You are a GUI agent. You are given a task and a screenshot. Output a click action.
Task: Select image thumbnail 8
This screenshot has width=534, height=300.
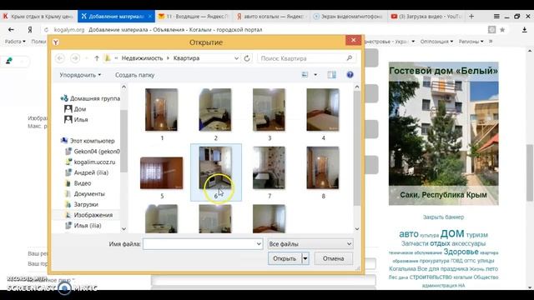click(323, 167)
